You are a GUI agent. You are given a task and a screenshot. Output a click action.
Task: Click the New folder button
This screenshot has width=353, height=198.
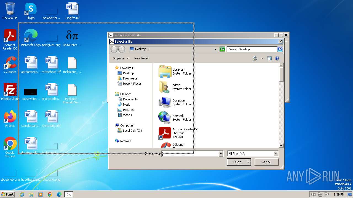pos(141,58)
